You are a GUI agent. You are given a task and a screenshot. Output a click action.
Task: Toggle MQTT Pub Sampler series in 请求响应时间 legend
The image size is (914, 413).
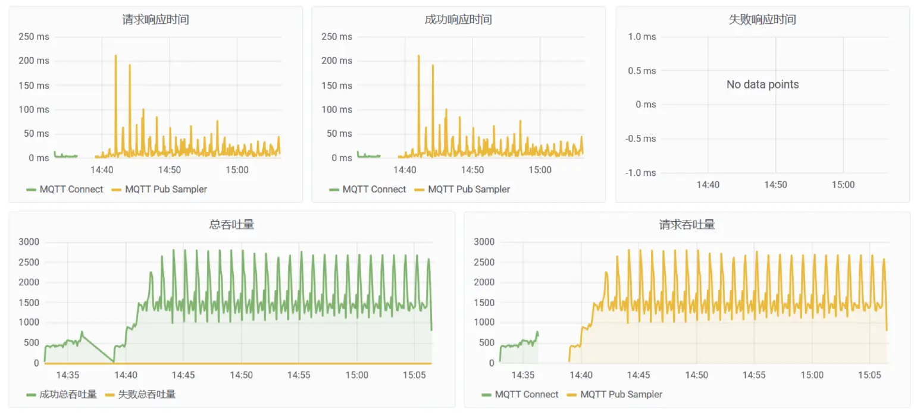[166, 190]
